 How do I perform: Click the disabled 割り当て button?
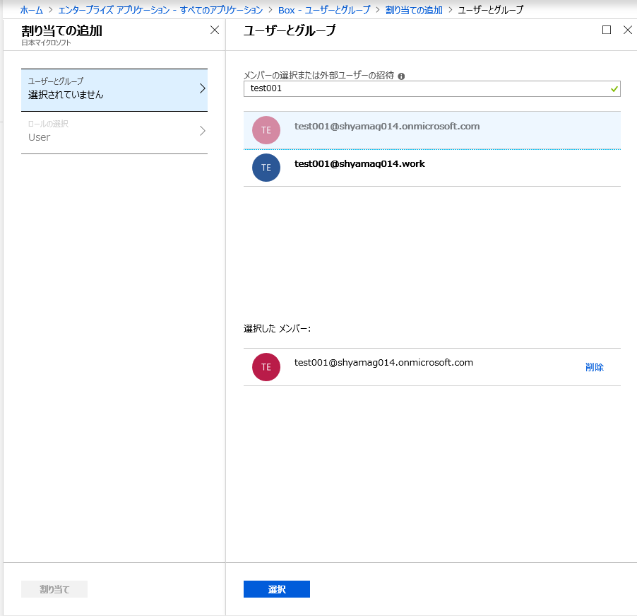click(54, 589)
